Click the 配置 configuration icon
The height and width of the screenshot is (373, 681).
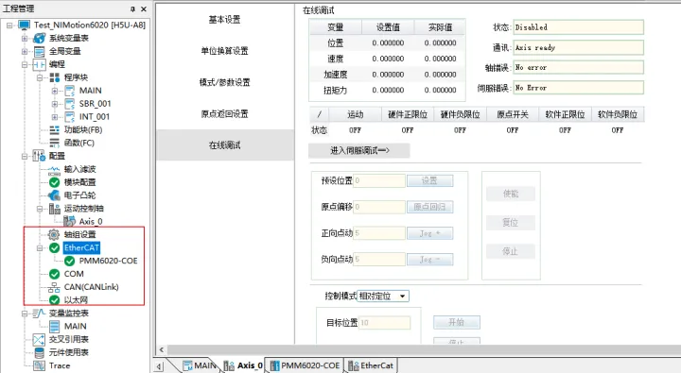40,156
